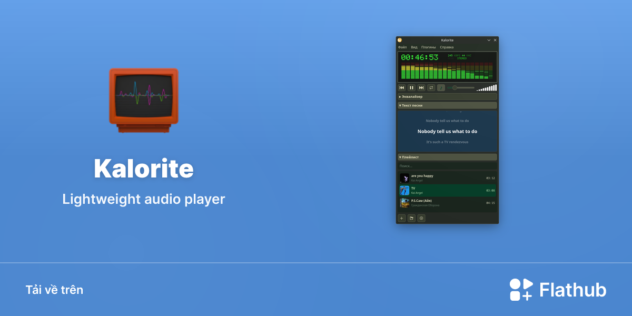Screen dimensions: 632x316
Task: Click the highlighted lyric 'Nobody tell us what to do'
Action: coord(447,132)
